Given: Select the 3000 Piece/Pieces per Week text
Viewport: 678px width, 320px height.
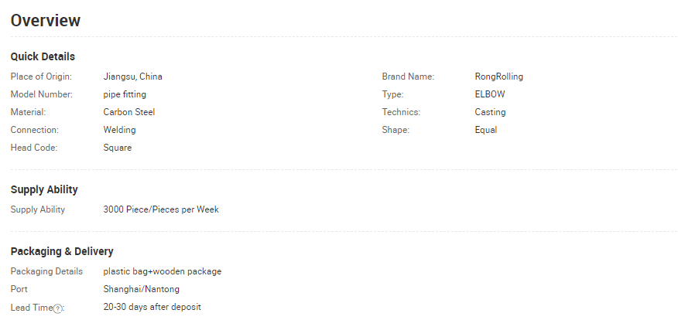Looking at the screenshot, I should pyautogui.click(x=161, y=209).
